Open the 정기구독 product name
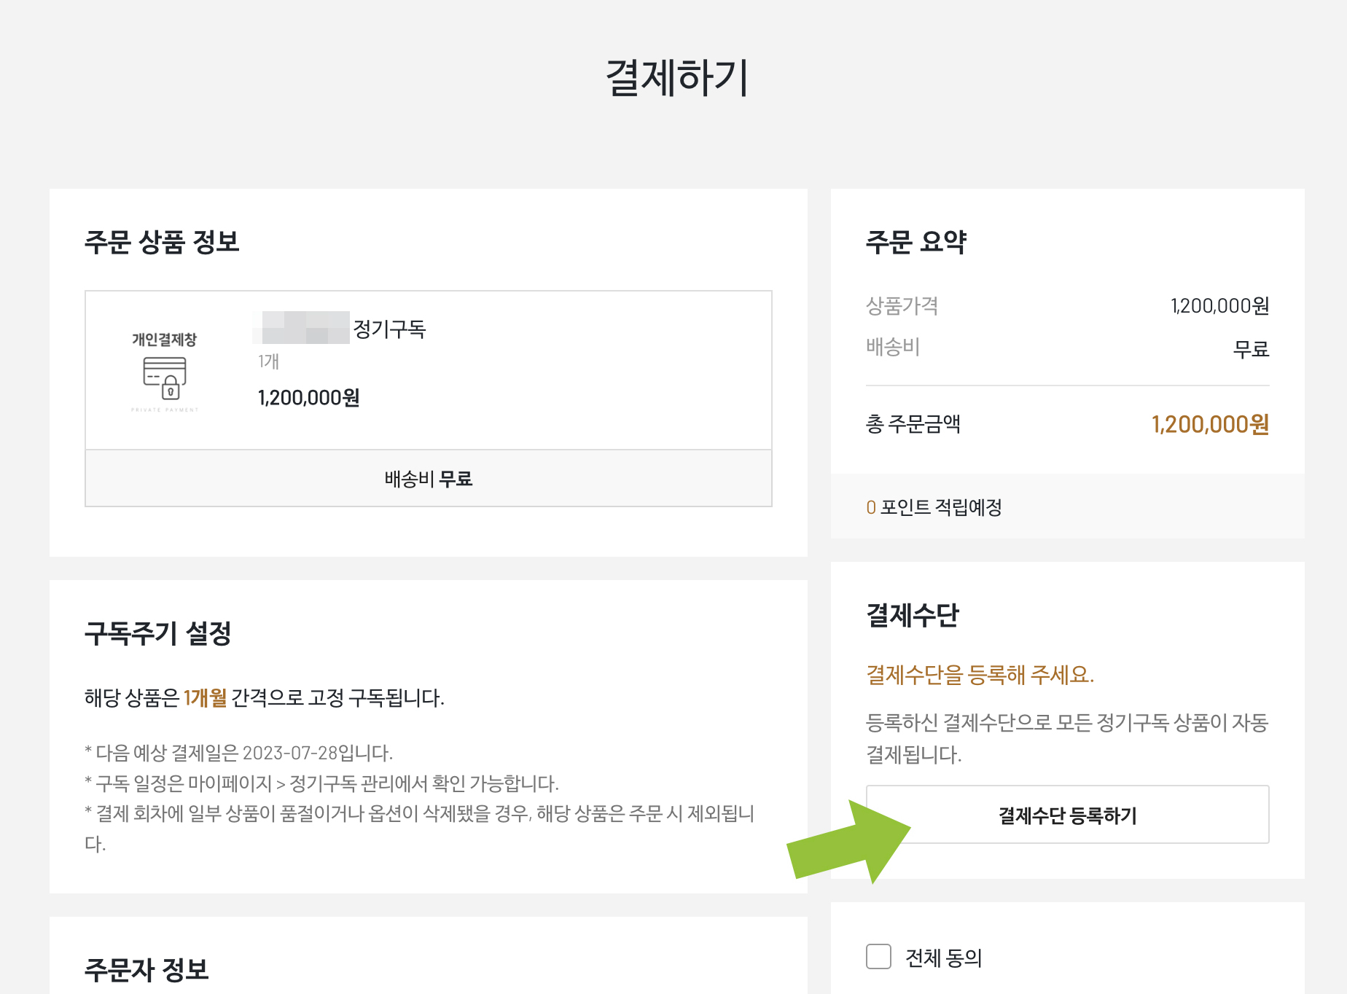The height and width of the screenshot is (994, 1347). point(389,329)
